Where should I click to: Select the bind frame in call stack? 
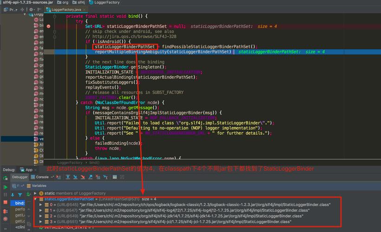pyautogui.click(x=18, y=203)
